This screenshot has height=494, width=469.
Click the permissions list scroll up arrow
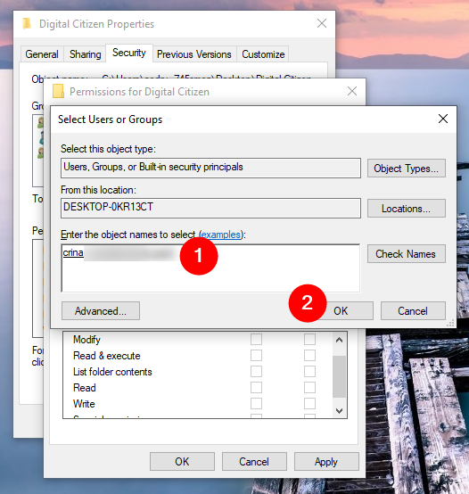(x=339, y=340)
